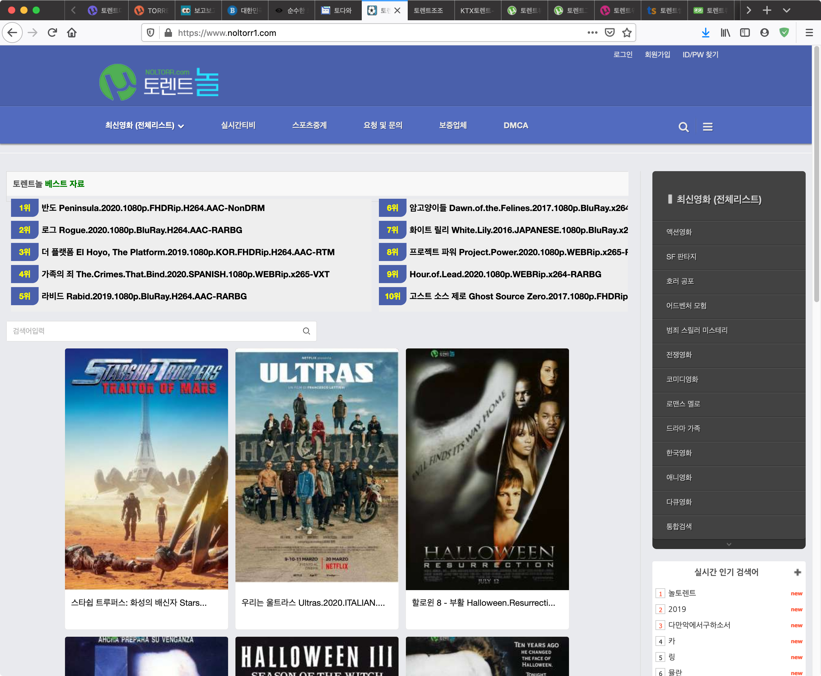Expand sidebar category list chevron
Viewport: 821px width, 676px height.
click(729, 544)
